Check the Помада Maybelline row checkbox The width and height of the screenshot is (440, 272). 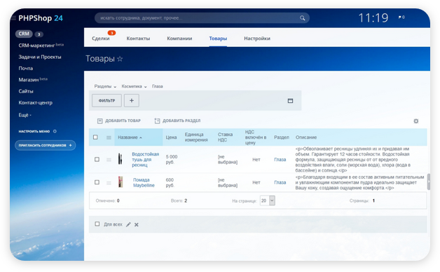tap(97, 182)
